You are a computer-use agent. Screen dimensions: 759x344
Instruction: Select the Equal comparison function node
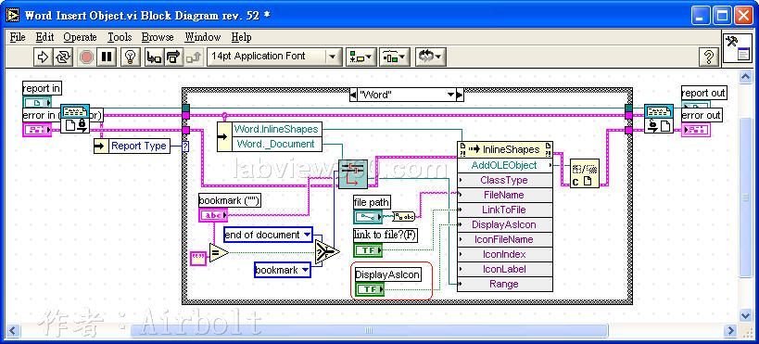coord(219,253)
